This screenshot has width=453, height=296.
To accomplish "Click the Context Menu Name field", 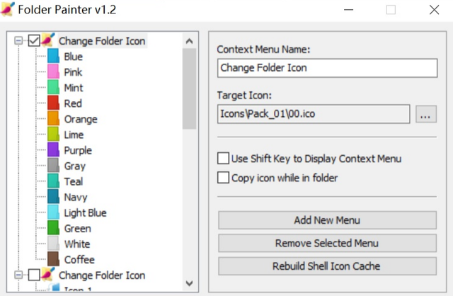I will coord(327,68).
